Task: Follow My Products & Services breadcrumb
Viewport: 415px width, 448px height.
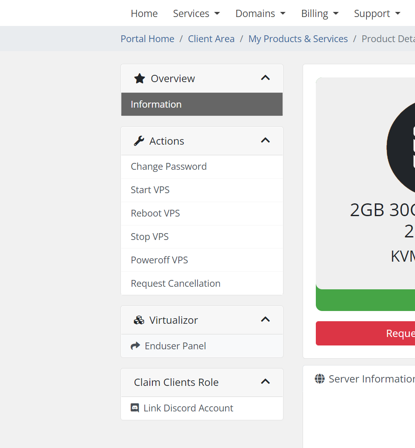Action: point(298,39)
